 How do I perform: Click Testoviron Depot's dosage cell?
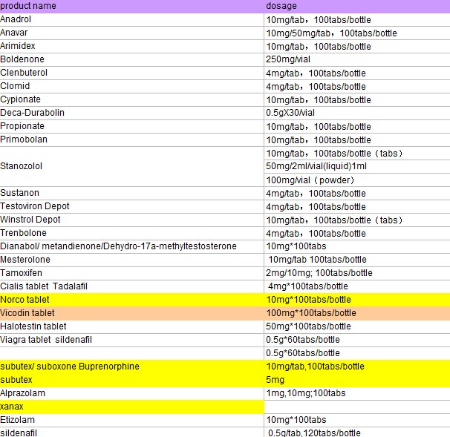357,206
